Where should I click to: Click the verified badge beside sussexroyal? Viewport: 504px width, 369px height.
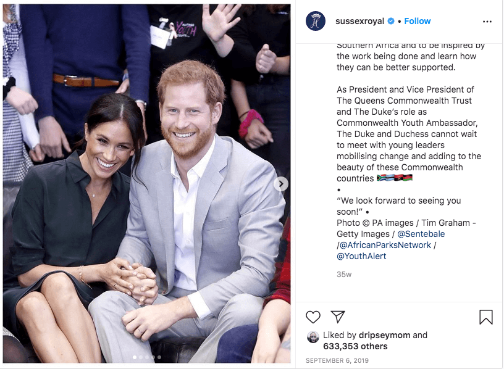click(391, 21)
